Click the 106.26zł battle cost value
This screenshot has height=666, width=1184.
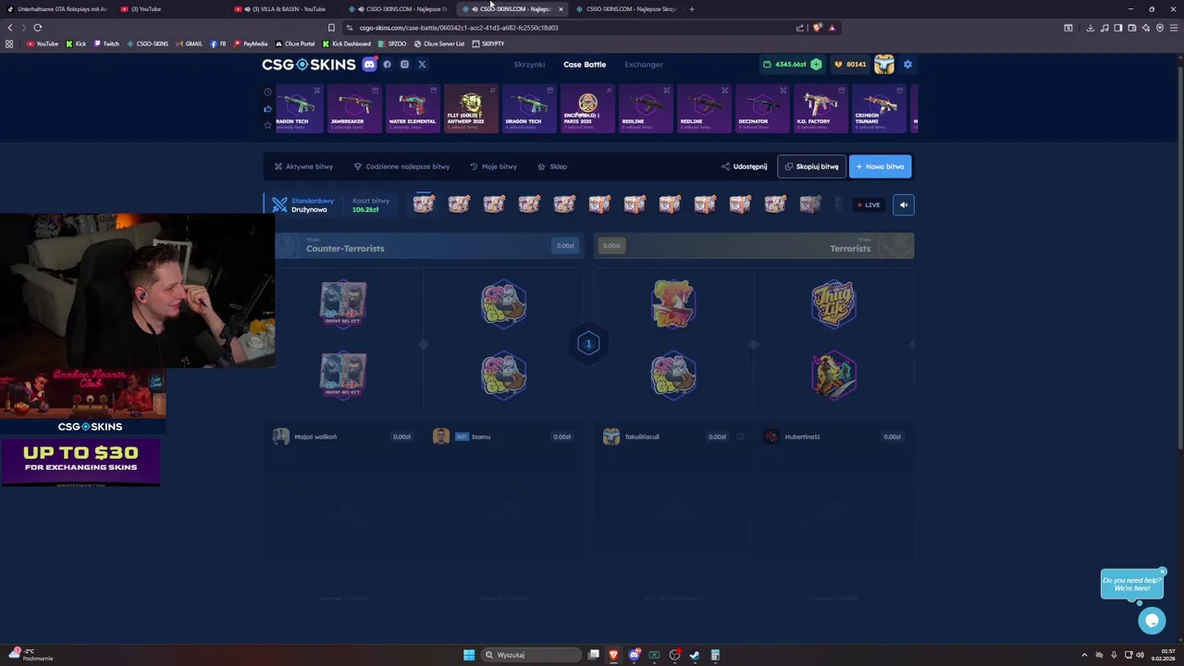[365, 210]
